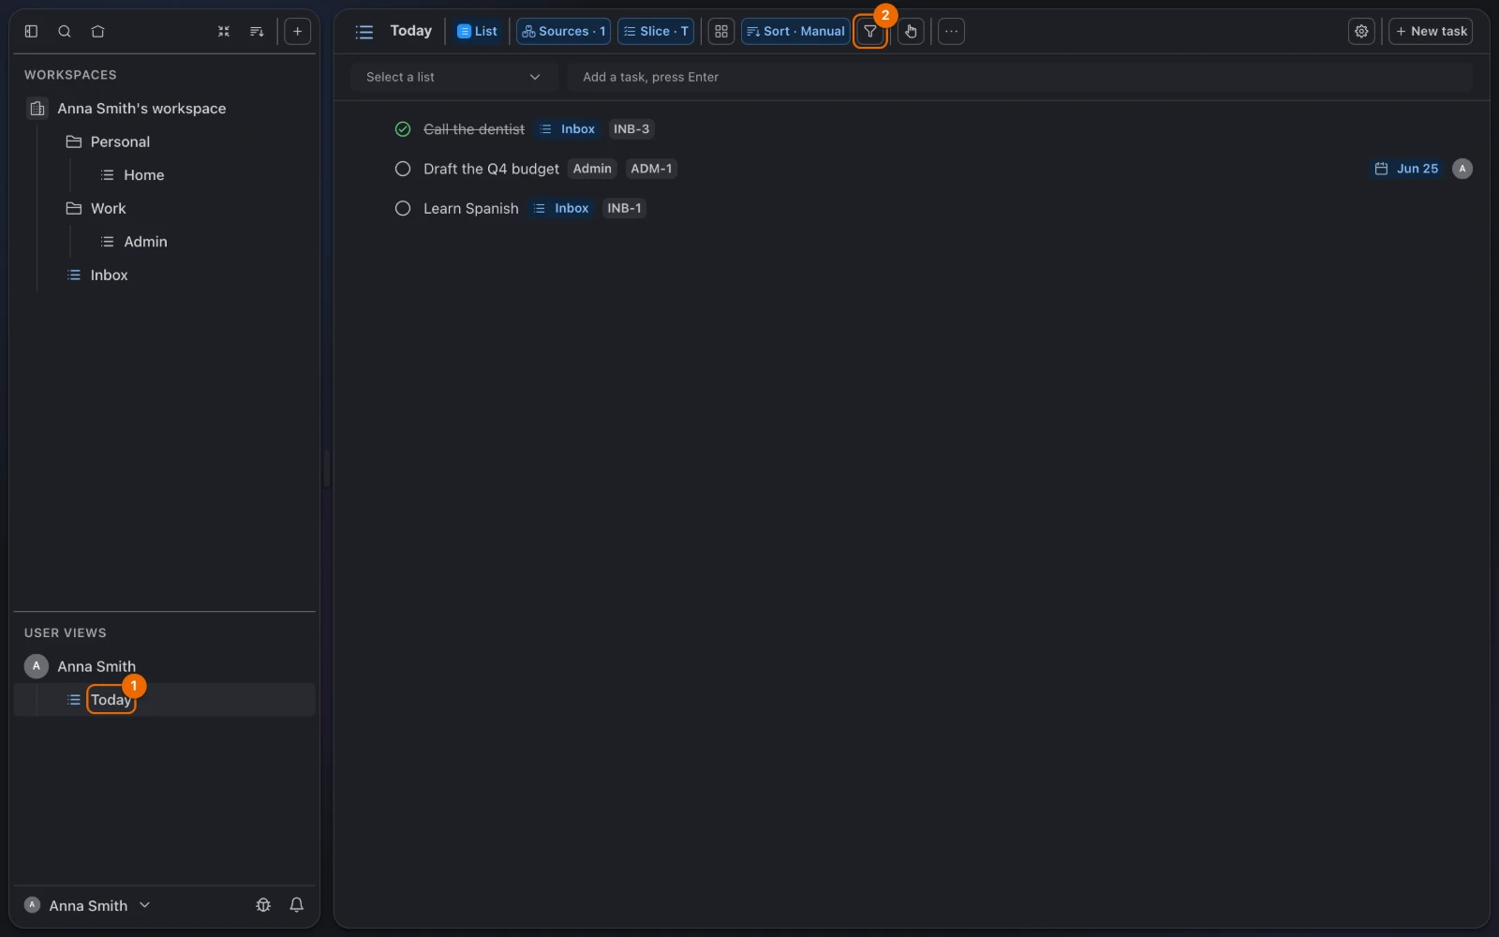Viewport: 1499px width, 937px height.
Task: Click the New task button
Action: coord(1431,31)
